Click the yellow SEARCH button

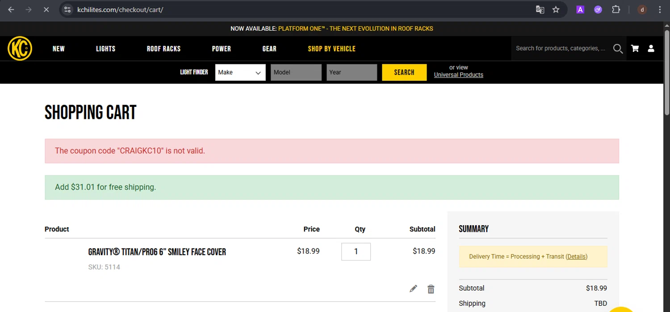[x=404, y=72]
